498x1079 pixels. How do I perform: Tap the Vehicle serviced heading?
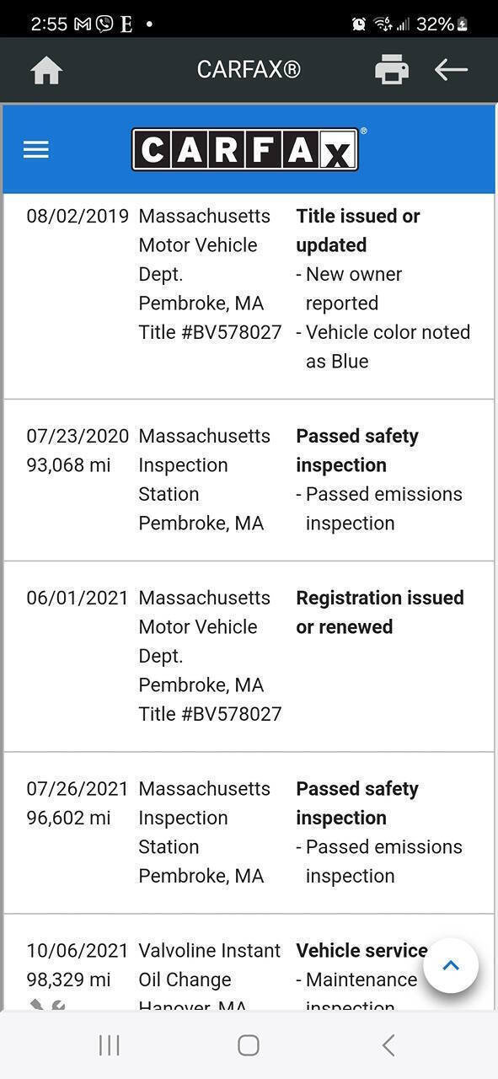pyautogui.click(x=361, y=951)
